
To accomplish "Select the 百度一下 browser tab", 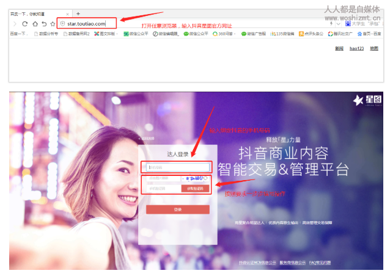I will click(40, 14).
